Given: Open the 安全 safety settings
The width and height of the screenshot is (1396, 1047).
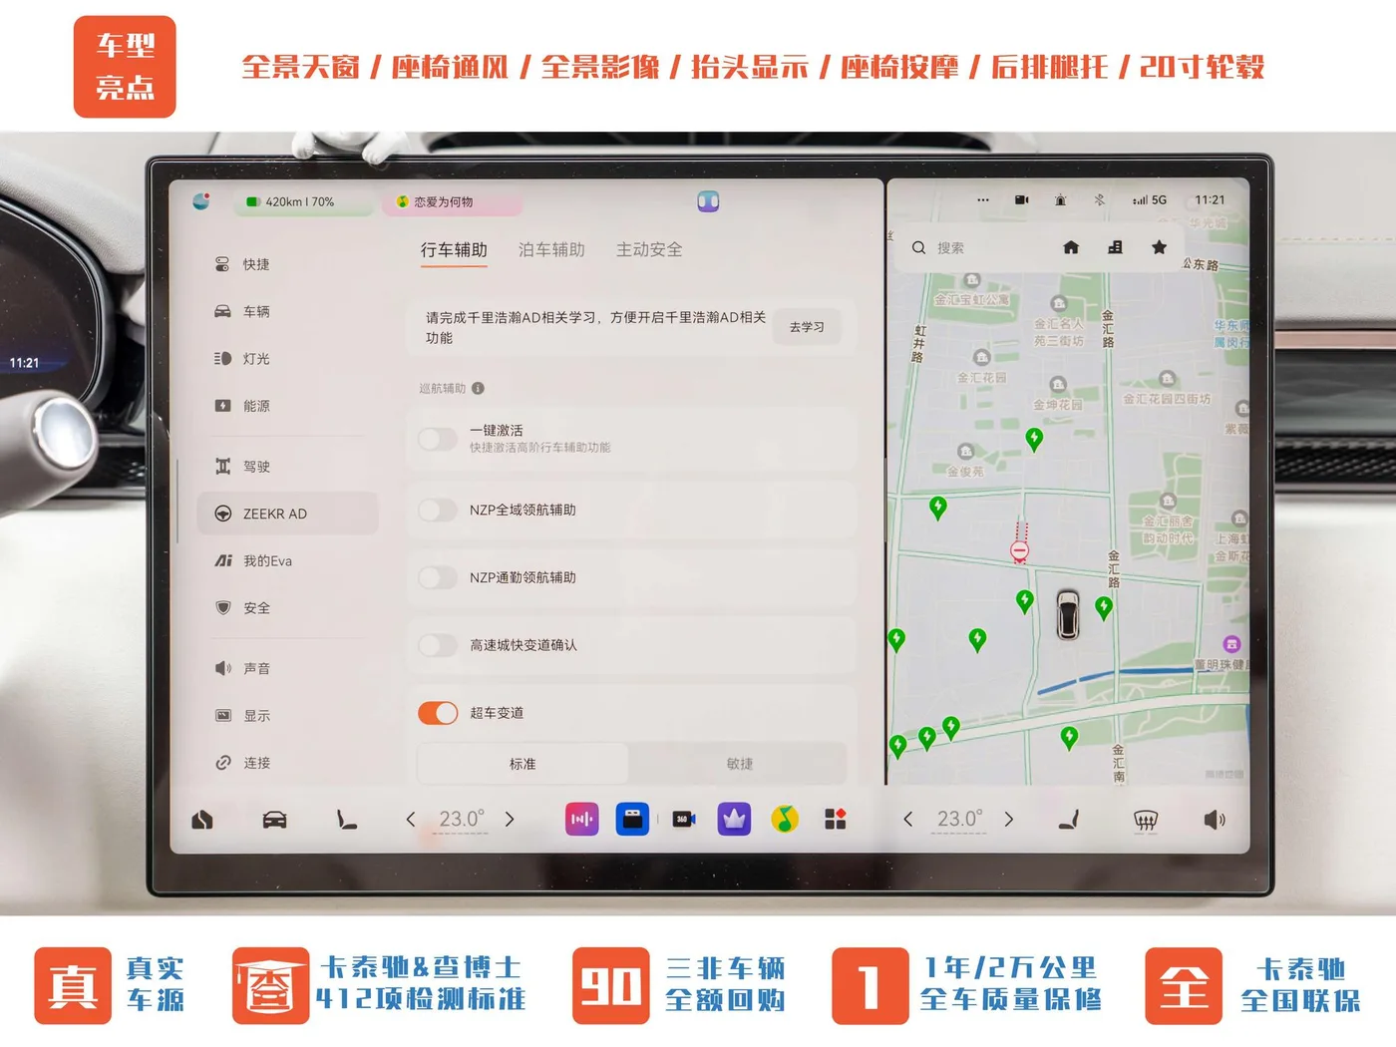Looking at the screenshot, I should click(242, 607).
